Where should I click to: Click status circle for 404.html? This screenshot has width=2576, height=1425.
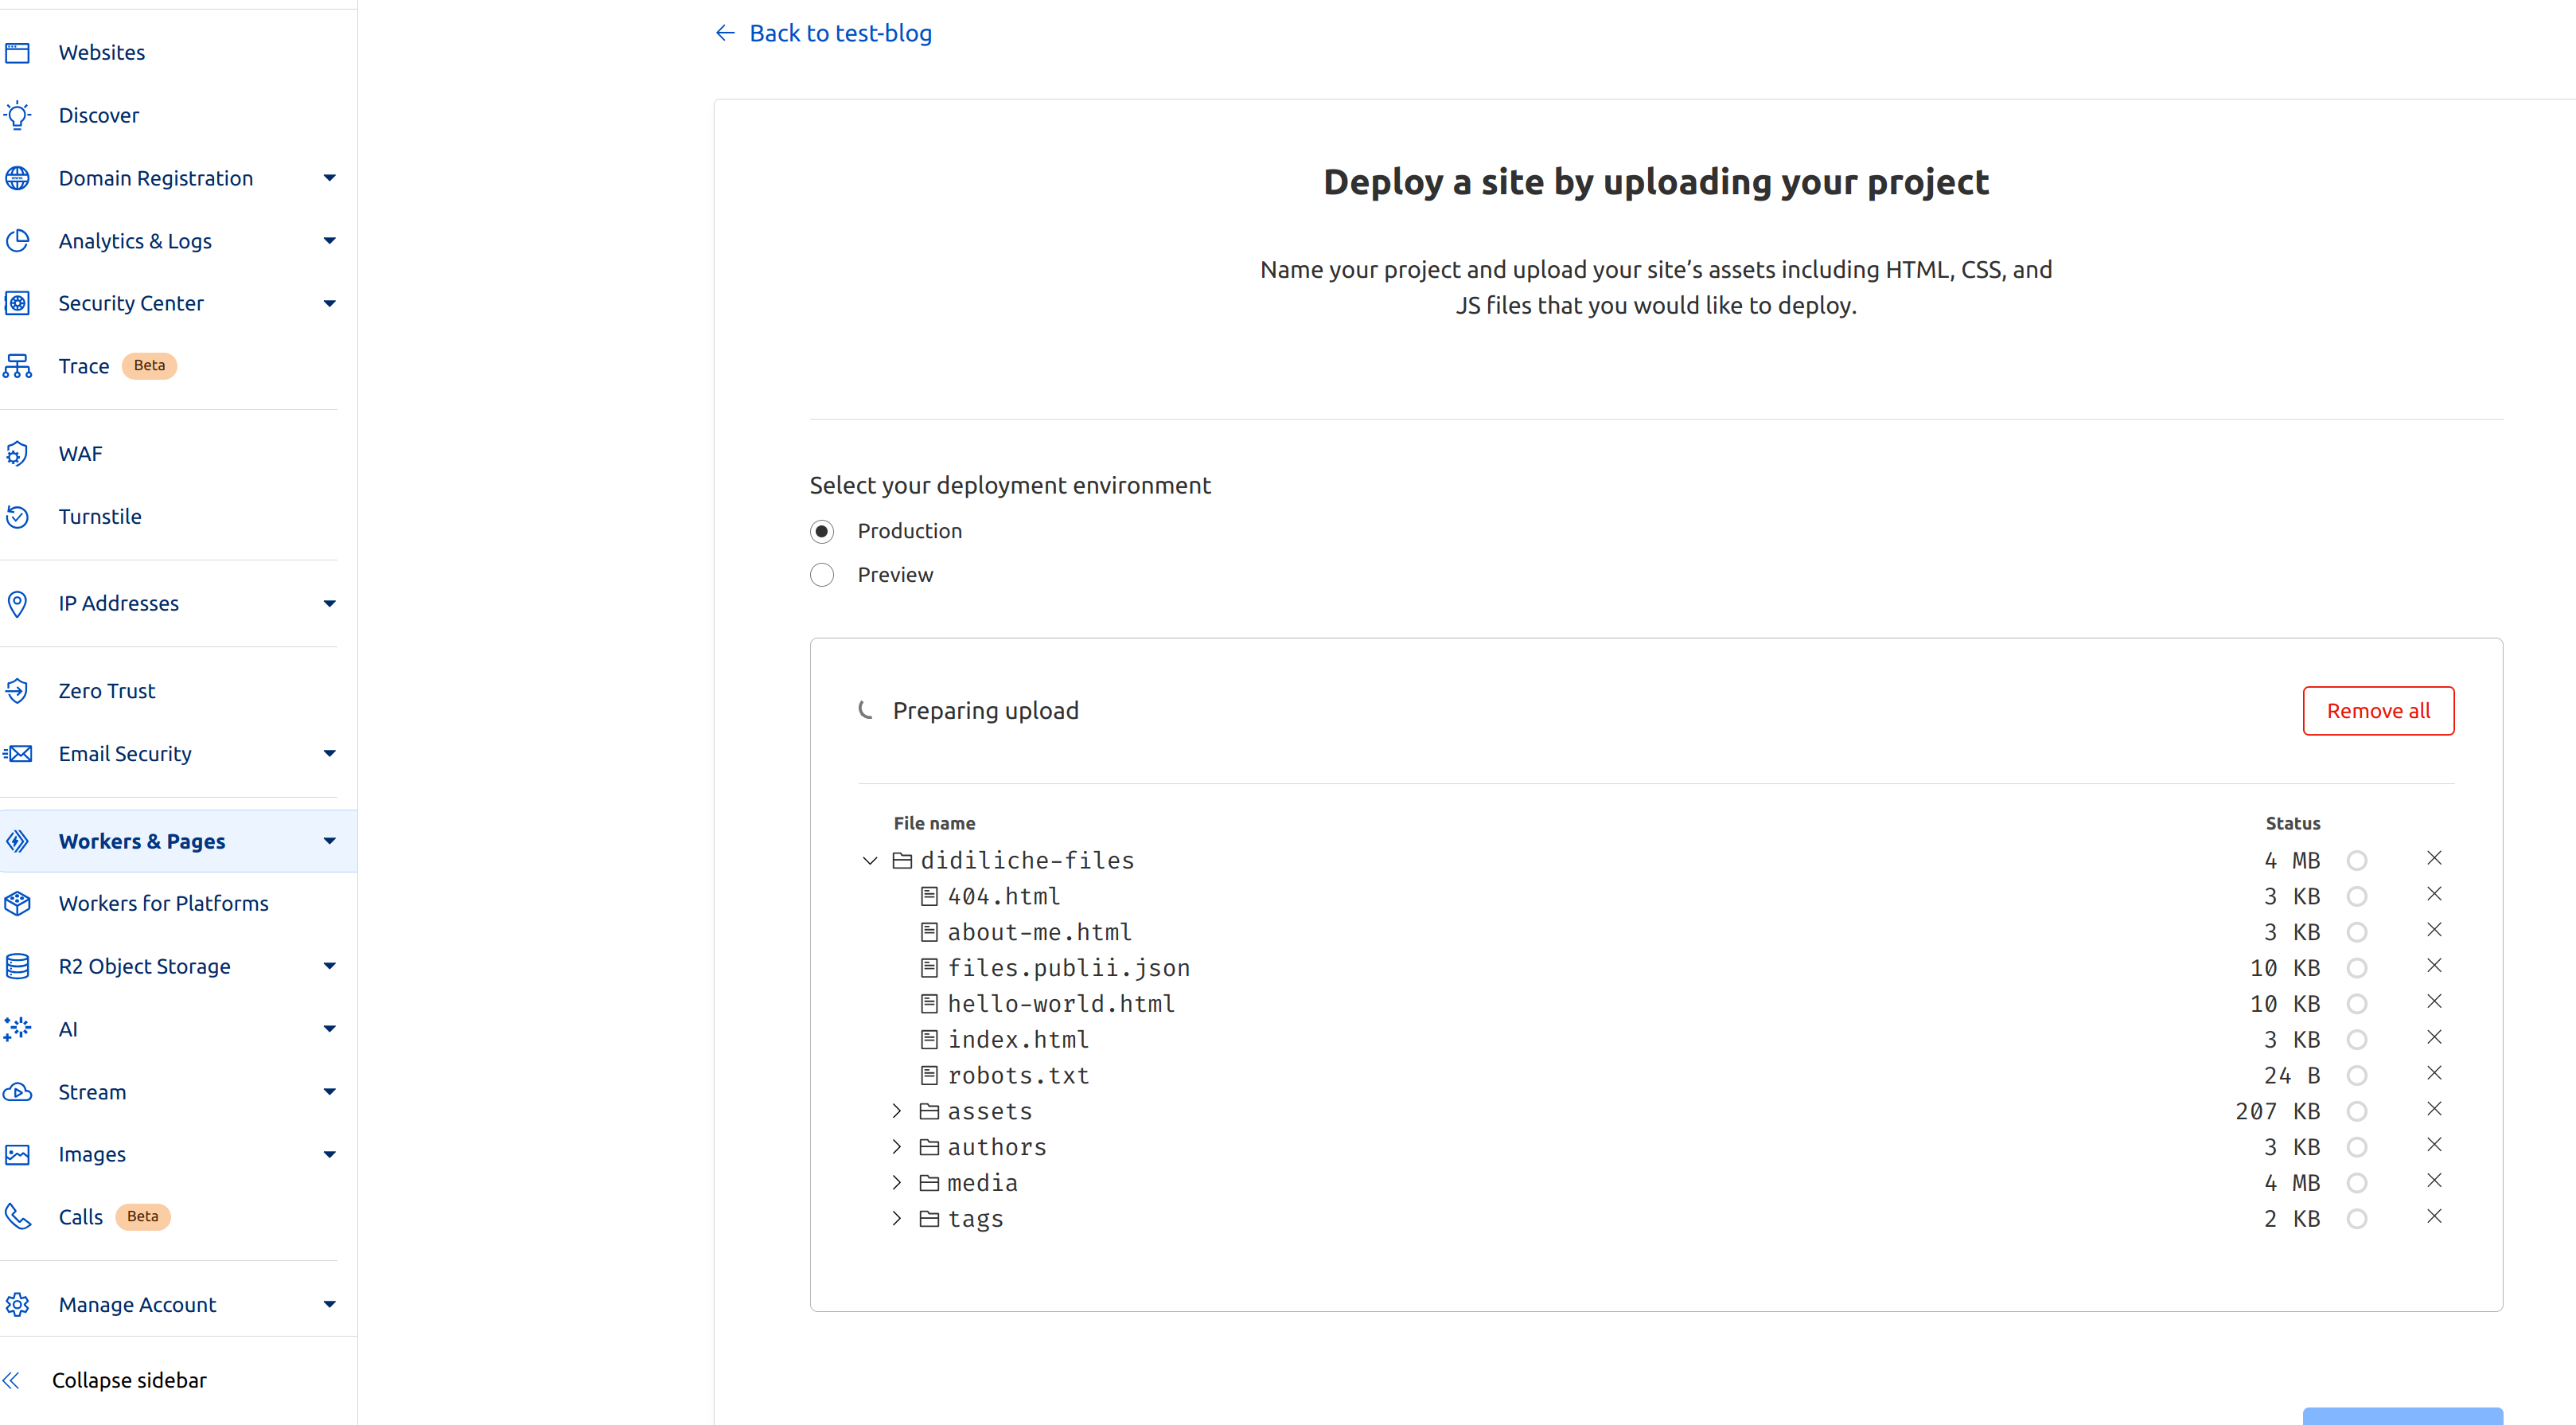(2357, 896)
